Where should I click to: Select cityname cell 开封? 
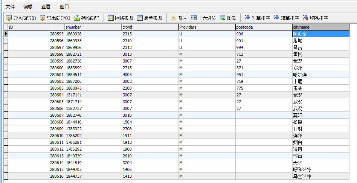(321, 129)
